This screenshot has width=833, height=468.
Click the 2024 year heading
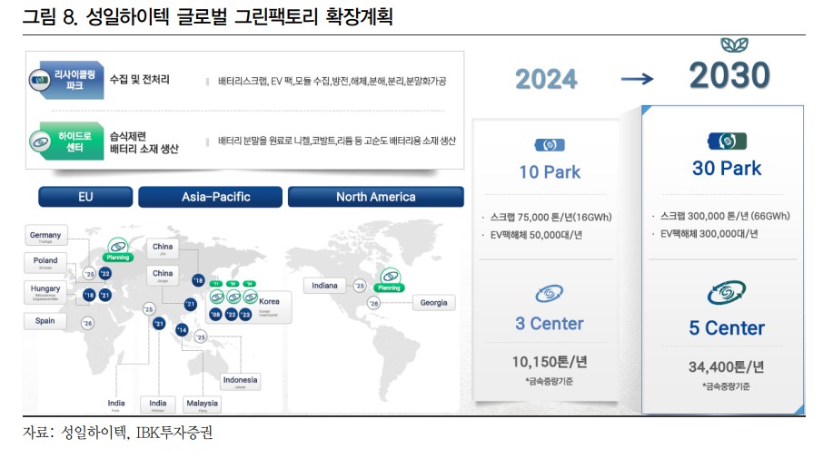click(546, 80)
